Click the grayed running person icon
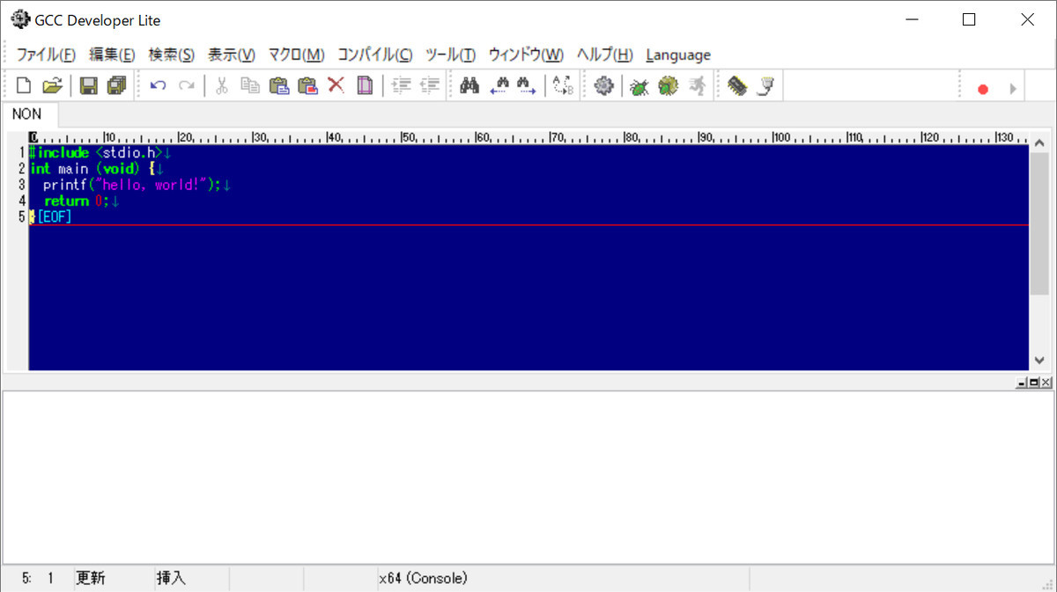This screenshot has width=1057, height=592. (x=697, y=86)
